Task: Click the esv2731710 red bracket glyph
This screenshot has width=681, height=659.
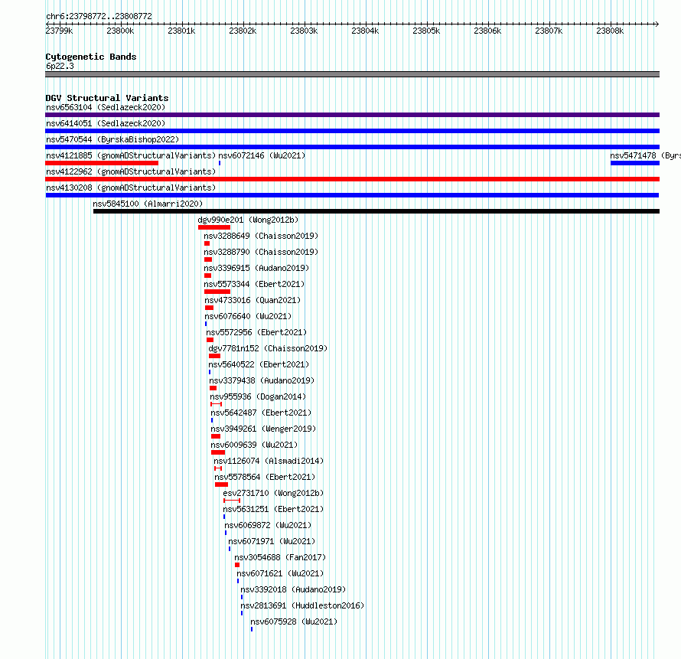Action: point(232,501)
